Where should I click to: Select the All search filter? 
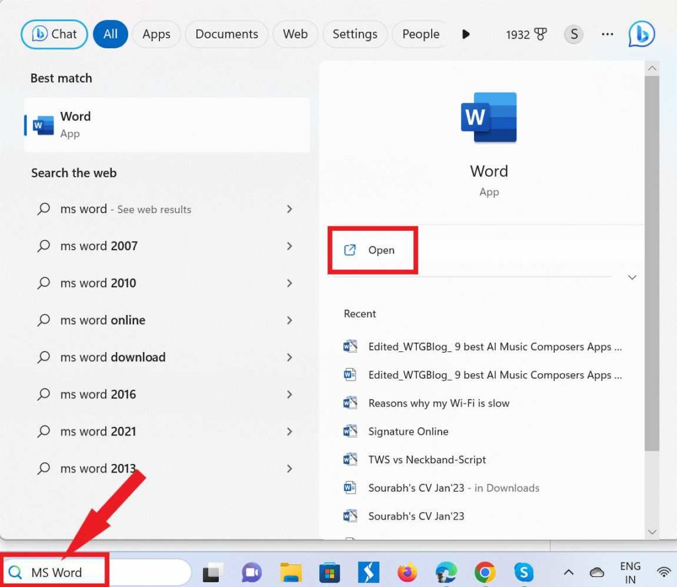pyautogui.click(x=110, y=34)
